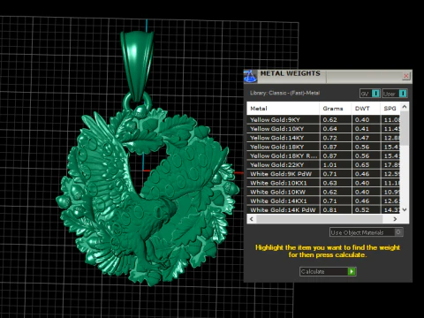Viewport: 424px width, 318px height.
Task: Click the 1.01 grams value for 22KY
Action: coord(329,165)
